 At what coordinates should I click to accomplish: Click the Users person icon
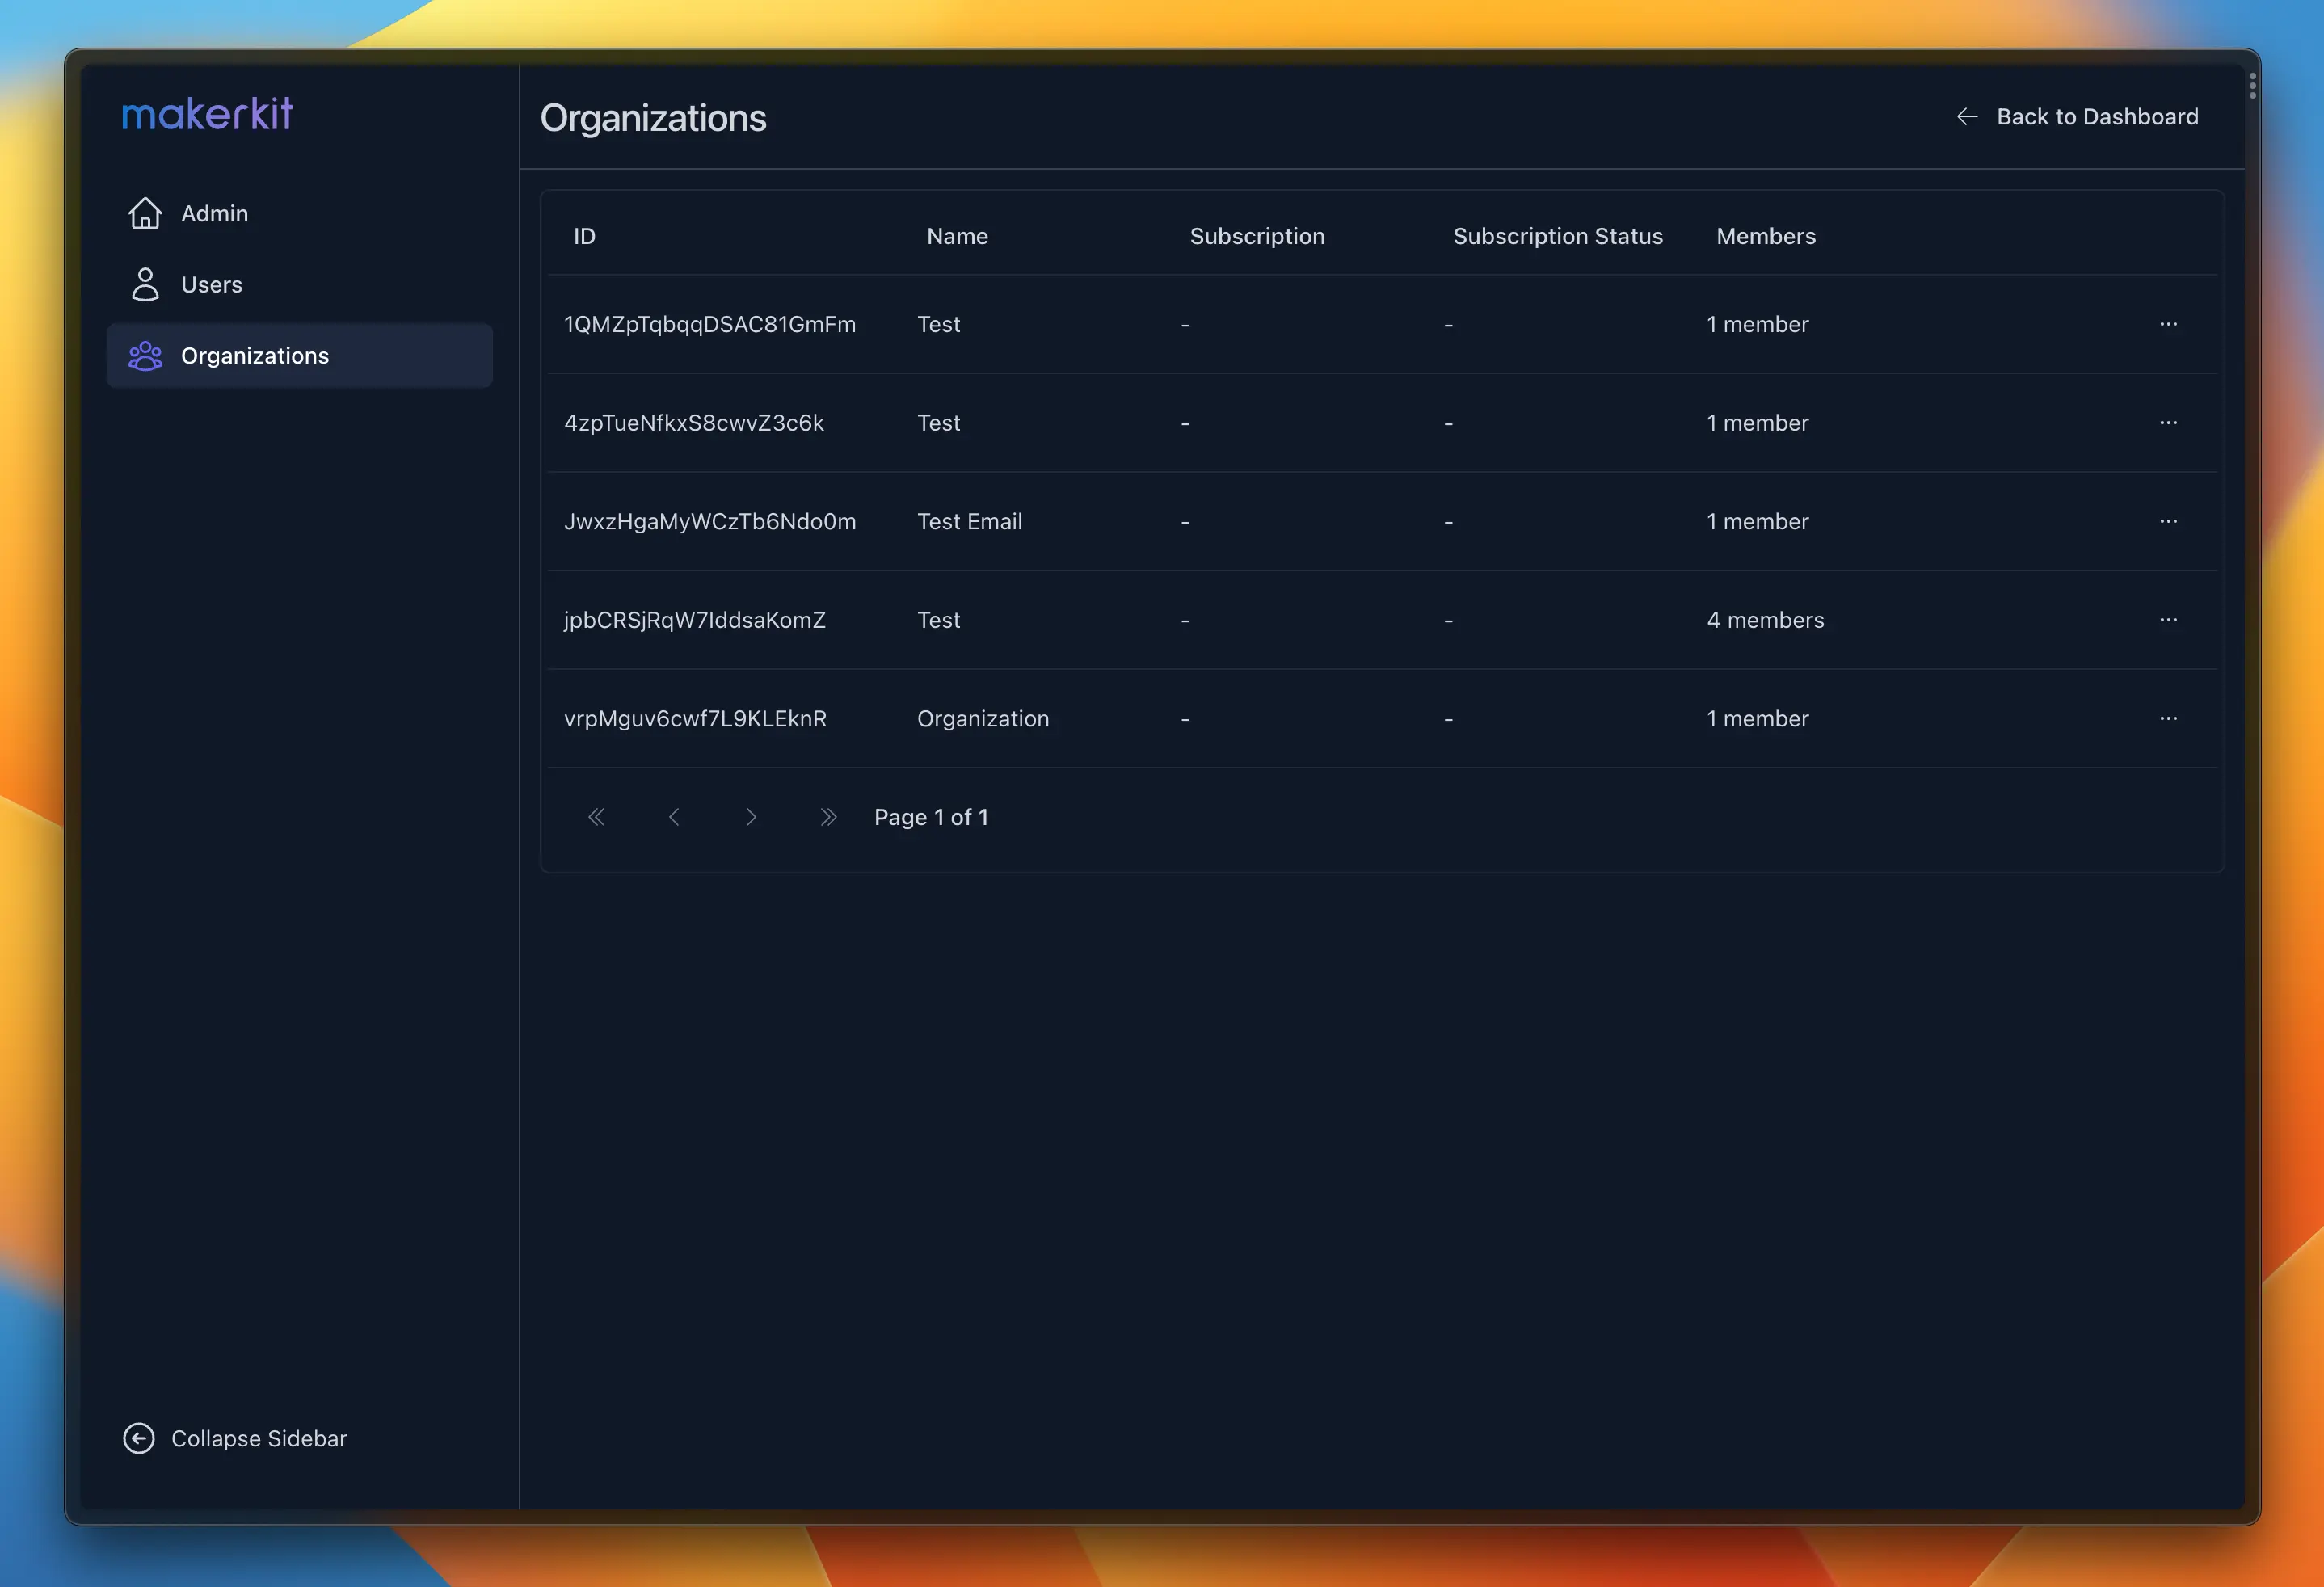(x=145, y=284)
